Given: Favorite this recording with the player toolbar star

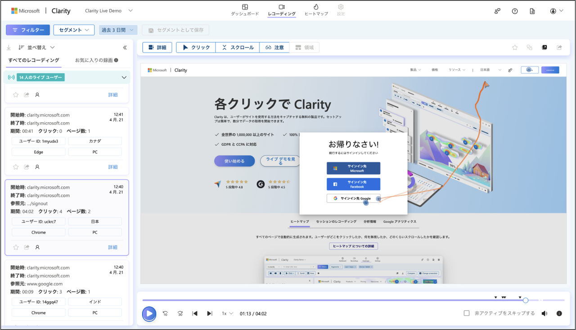Looking at the screenshot, I should (515, 47).
